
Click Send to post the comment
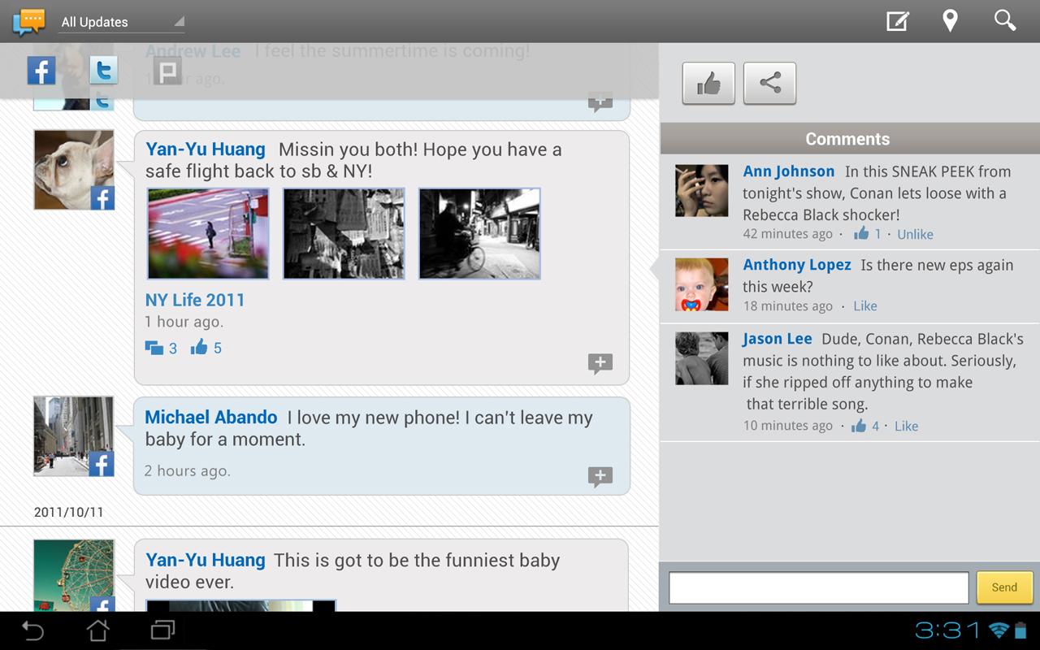(1004, 587)
